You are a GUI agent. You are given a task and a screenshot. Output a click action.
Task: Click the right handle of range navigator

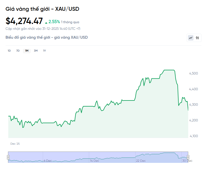coord(188,157)
